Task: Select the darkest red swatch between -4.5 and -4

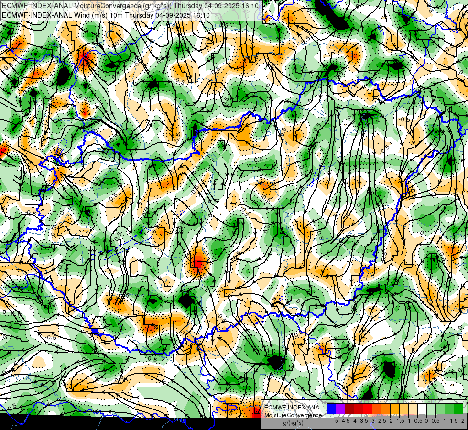Action: coord(349,408)
